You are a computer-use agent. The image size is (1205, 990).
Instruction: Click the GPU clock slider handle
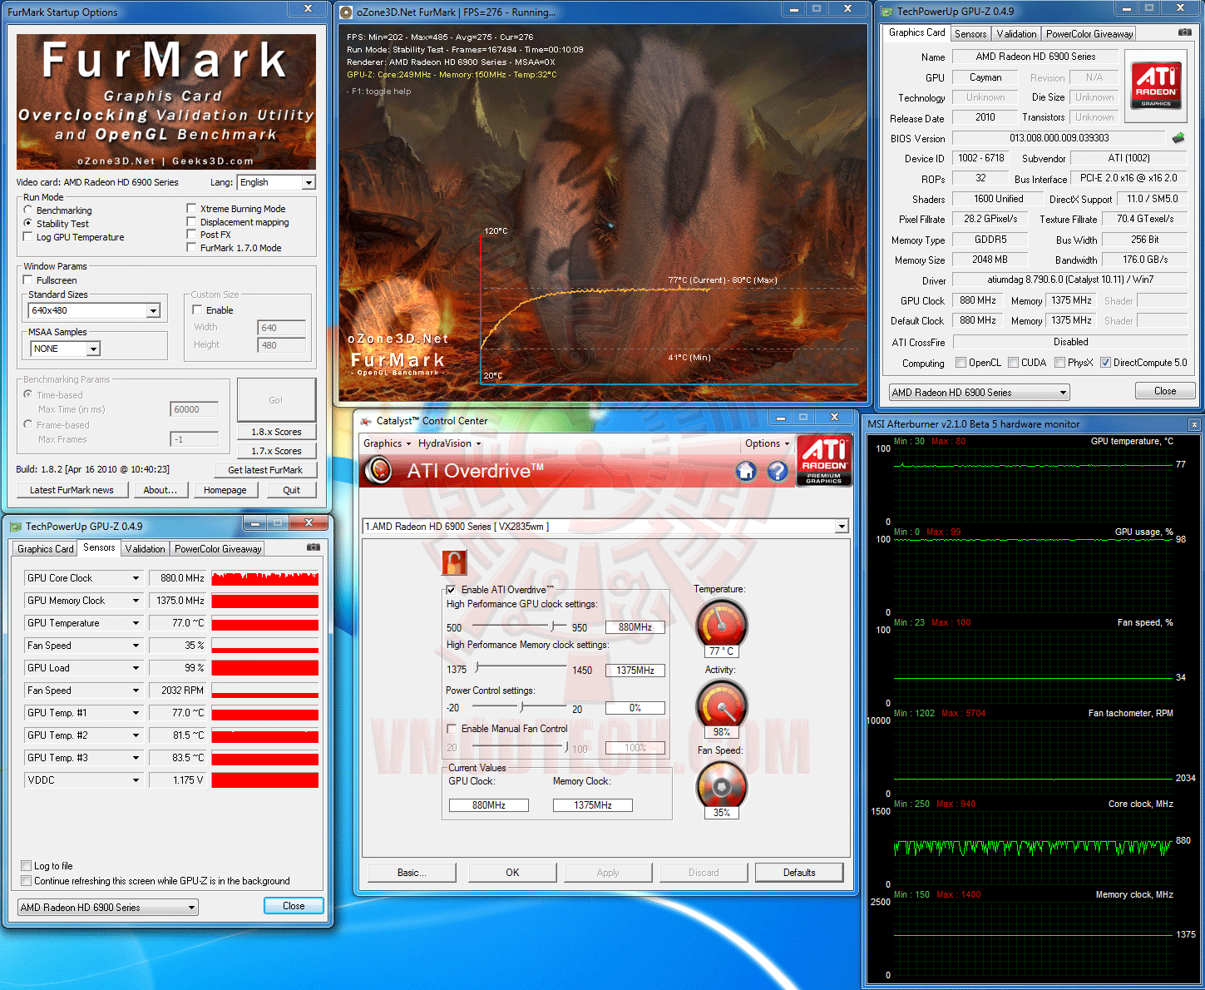(x=553, y=626)
